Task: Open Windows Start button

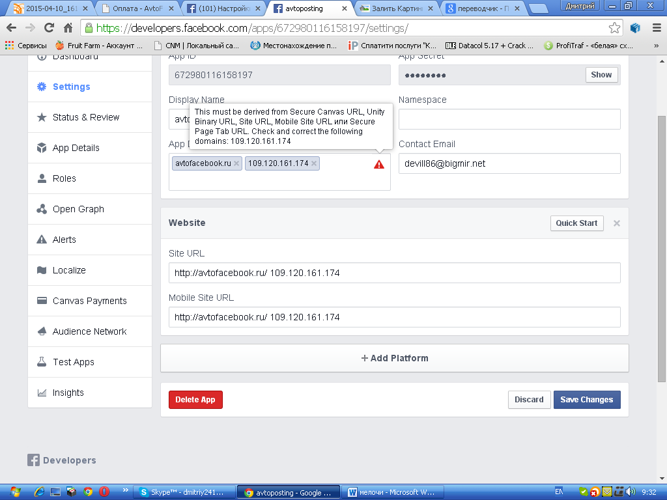Action: (16, 492)
